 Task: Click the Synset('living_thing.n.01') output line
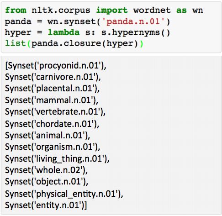coord(57,159)
